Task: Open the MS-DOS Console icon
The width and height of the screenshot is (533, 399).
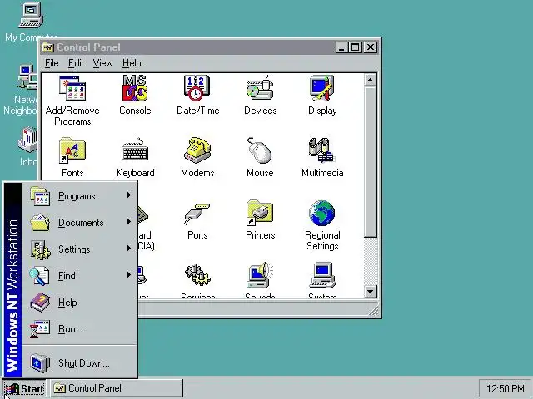Action: tap(135, 89)
